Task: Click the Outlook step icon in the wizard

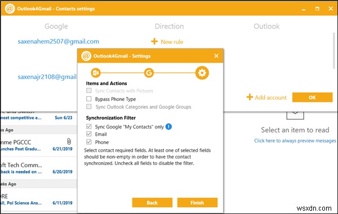Action: point(96,73)
